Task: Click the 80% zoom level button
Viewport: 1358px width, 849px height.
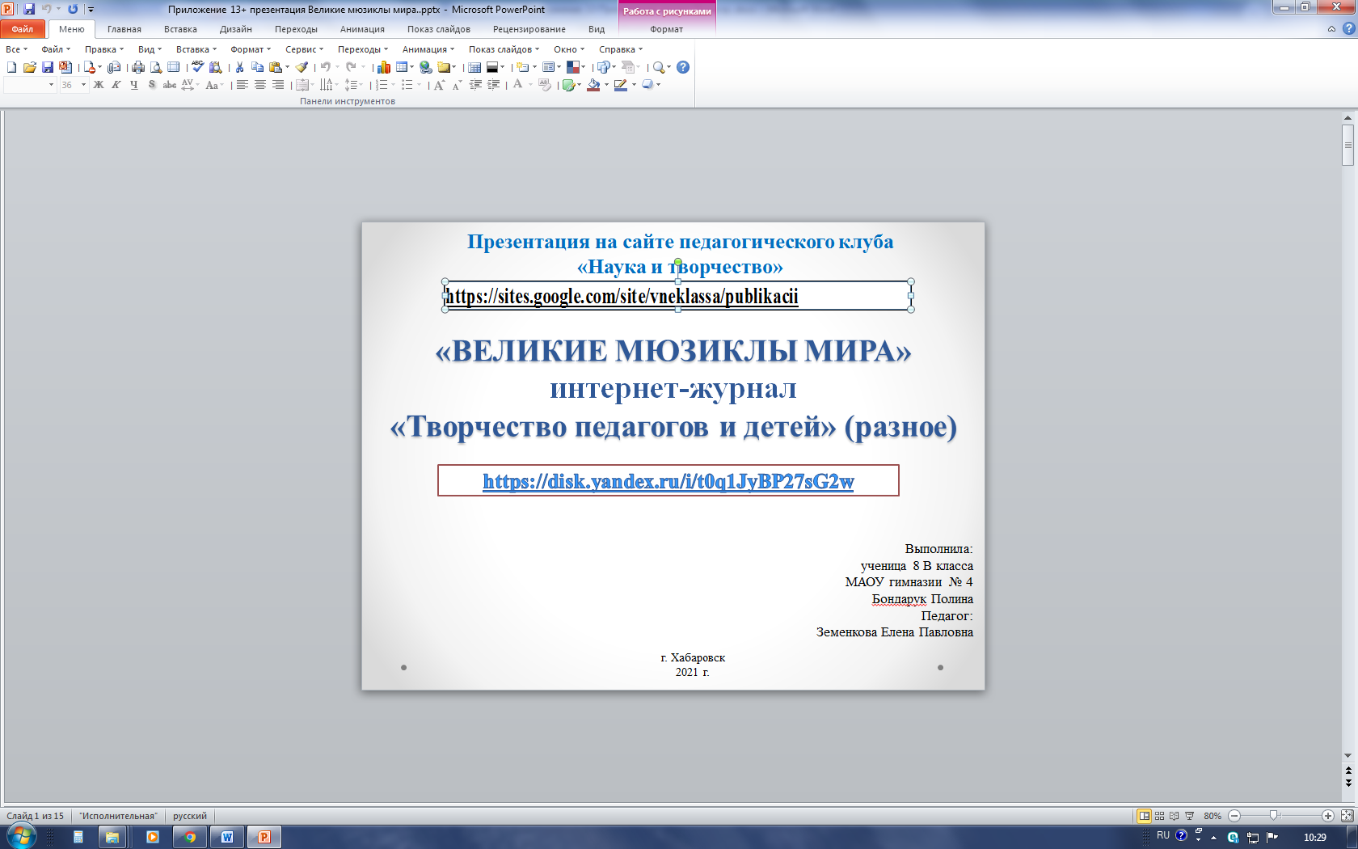Action: pos(1212,816)
